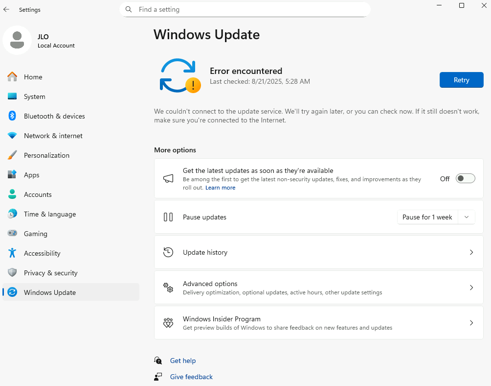Click the megaphone icon for latest updates

pos(168,178)
